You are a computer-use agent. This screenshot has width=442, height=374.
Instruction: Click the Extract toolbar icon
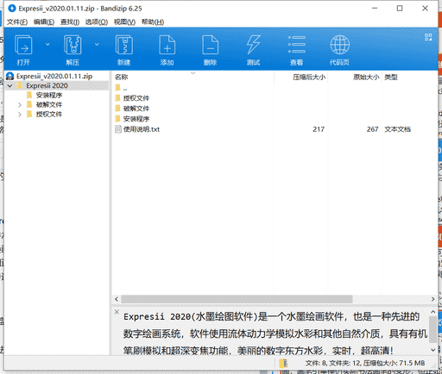pyautogui.click(x=73, y=45)
